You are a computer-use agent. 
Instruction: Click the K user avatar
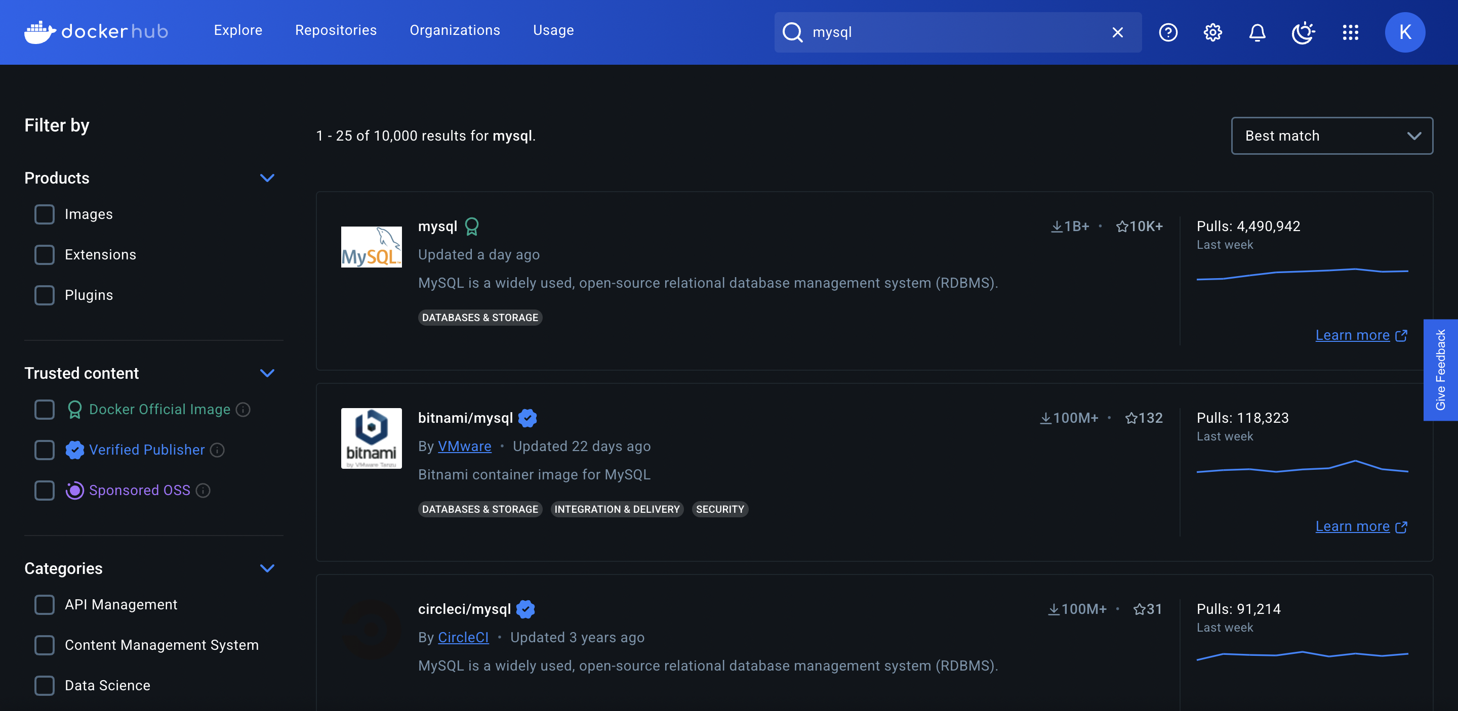pyautogui.click(x=1405, y=32)
